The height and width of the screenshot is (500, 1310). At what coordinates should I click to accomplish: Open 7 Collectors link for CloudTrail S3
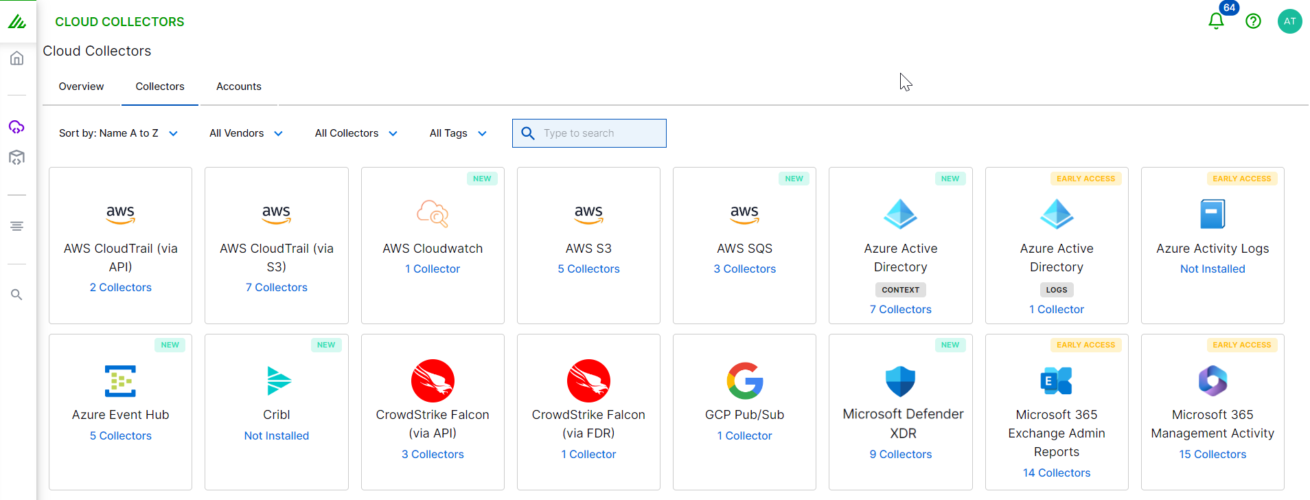(x=277, y=287)
